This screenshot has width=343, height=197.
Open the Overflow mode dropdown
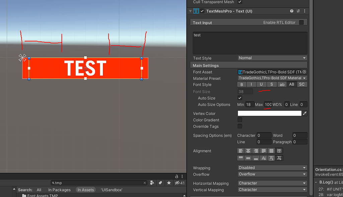[272, 174]
